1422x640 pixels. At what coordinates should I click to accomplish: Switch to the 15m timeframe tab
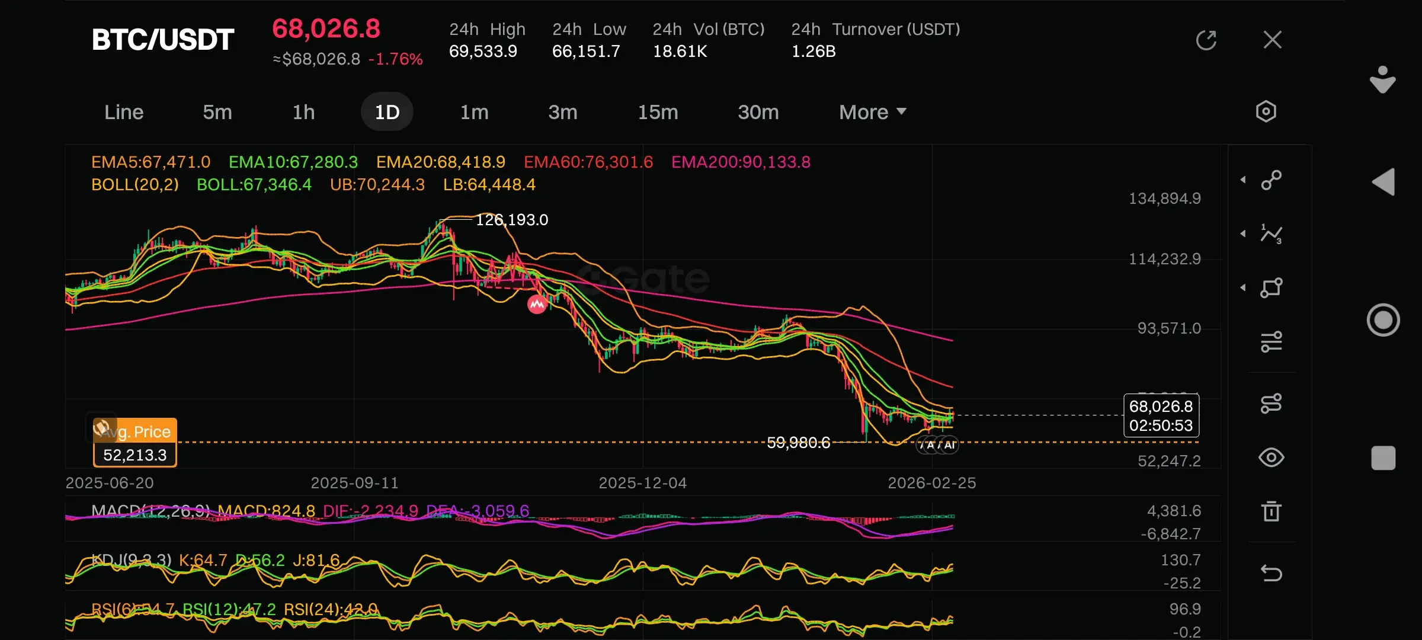(x=658, y=112)
